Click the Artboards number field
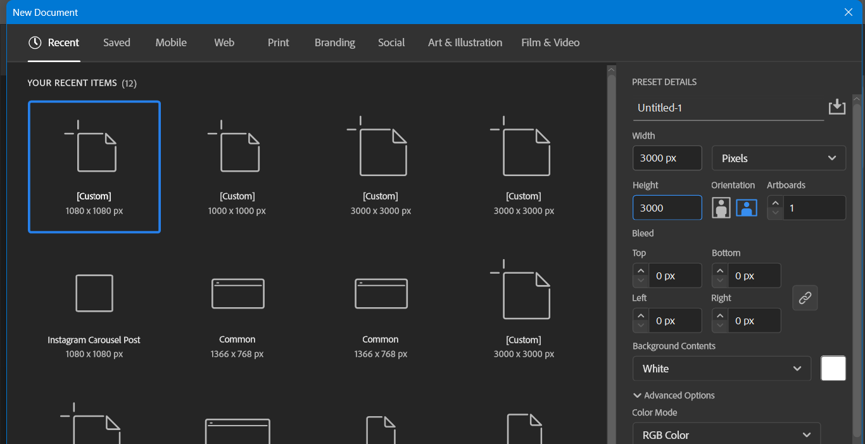The width and height of the screenshot is (865, 444). click(x=814, y=208)
